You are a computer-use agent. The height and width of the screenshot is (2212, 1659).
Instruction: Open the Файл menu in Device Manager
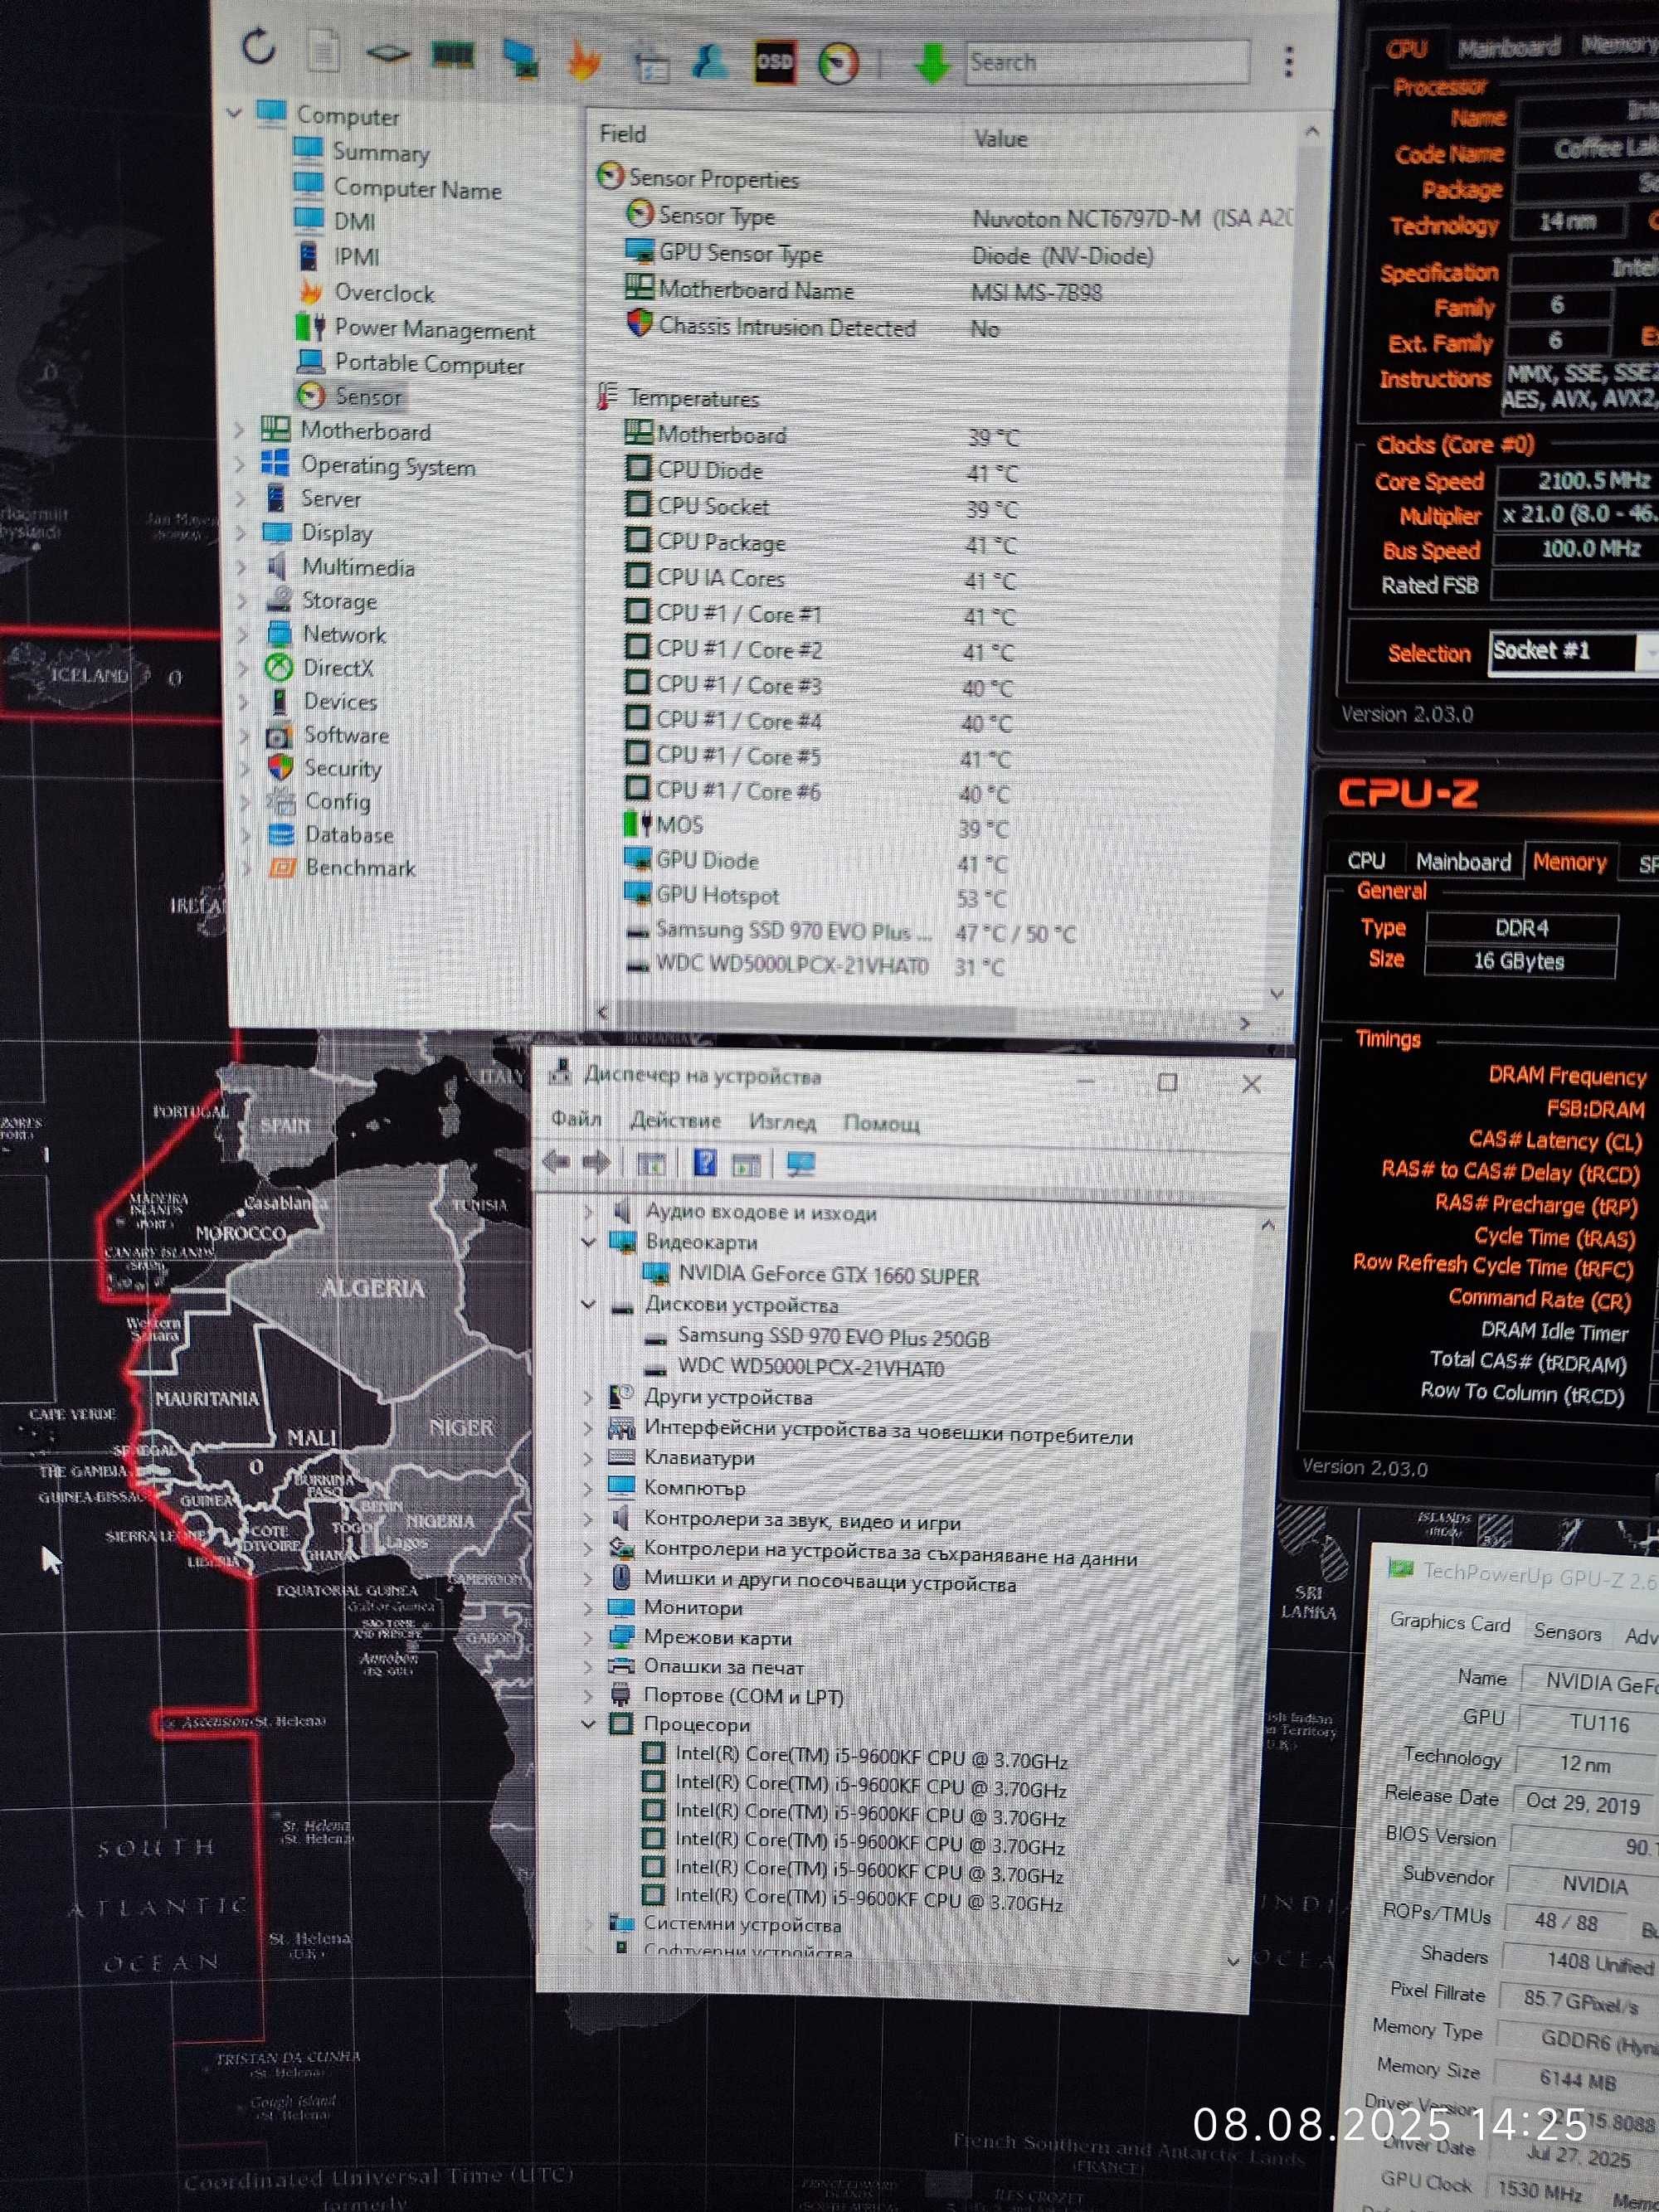click(576, 1118)
